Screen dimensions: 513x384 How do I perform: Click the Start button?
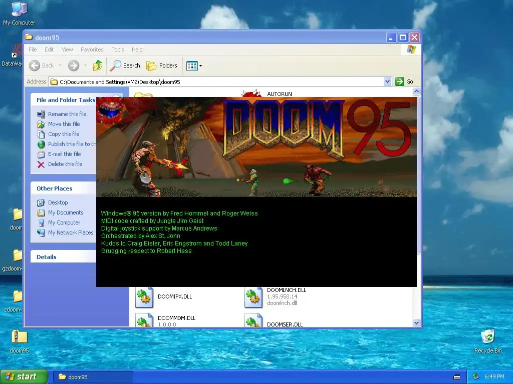[x=24, y=377]
